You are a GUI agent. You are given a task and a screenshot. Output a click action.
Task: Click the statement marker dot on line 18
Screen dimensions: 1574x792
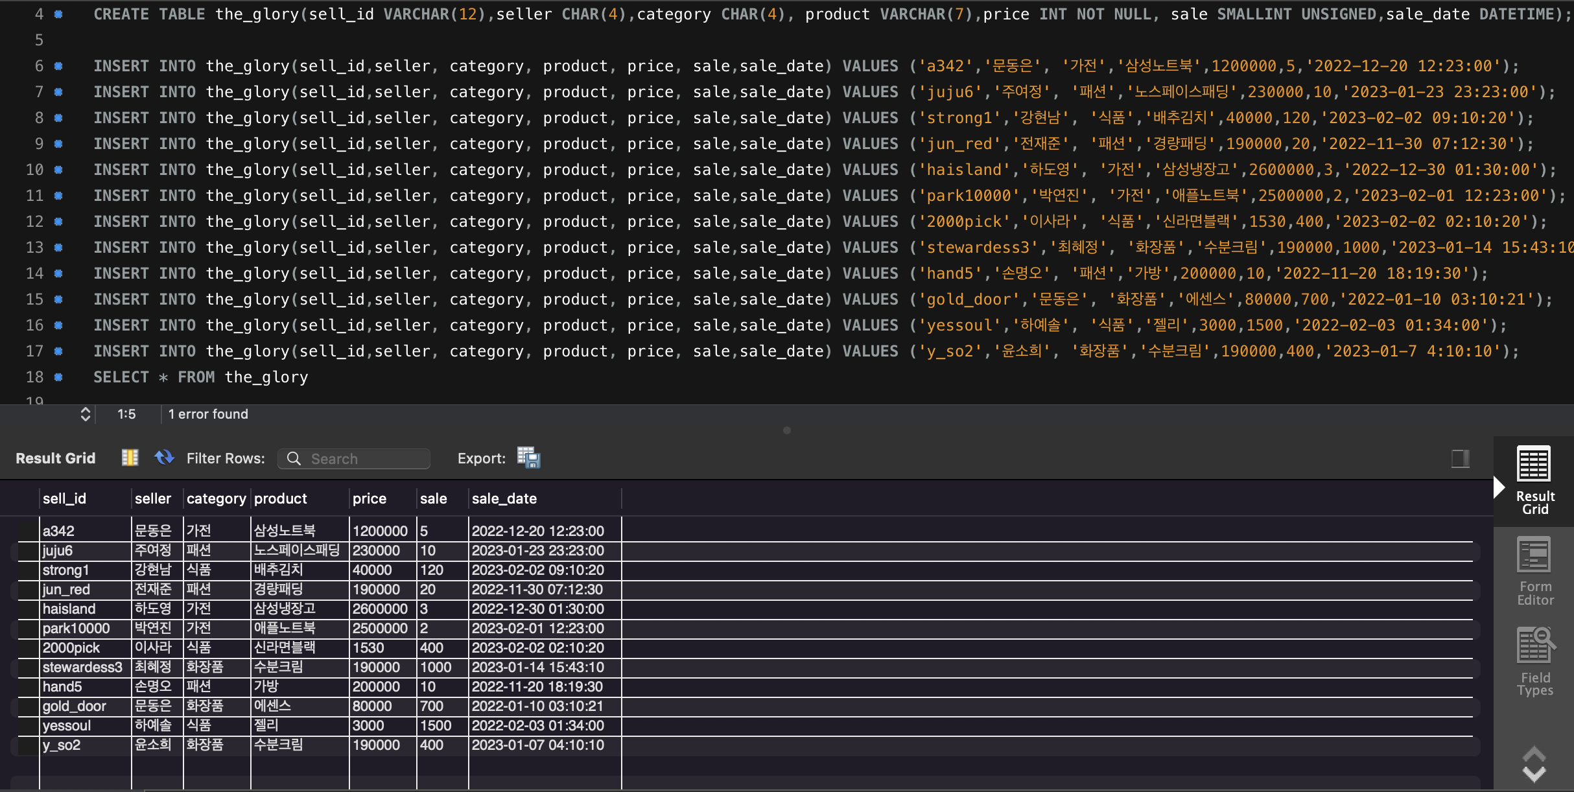(x=58, y=377)
